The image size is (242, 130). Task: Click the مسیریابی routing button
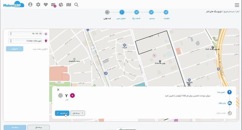pyautogui.click(x=15, y=49)
